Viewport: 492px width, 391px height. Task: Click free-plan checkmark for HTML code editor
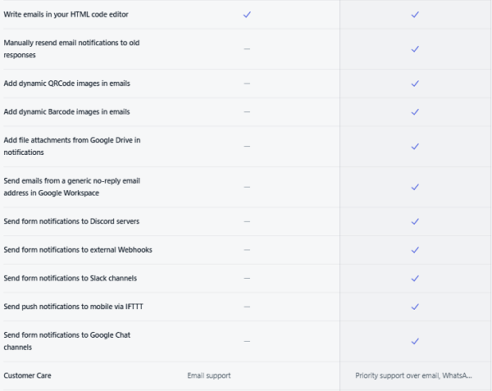(247, 15)
